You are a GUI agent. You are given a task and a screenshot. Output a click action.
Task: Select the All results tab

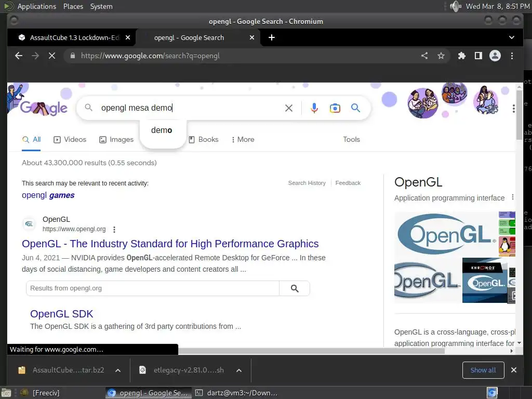point(31,139)
